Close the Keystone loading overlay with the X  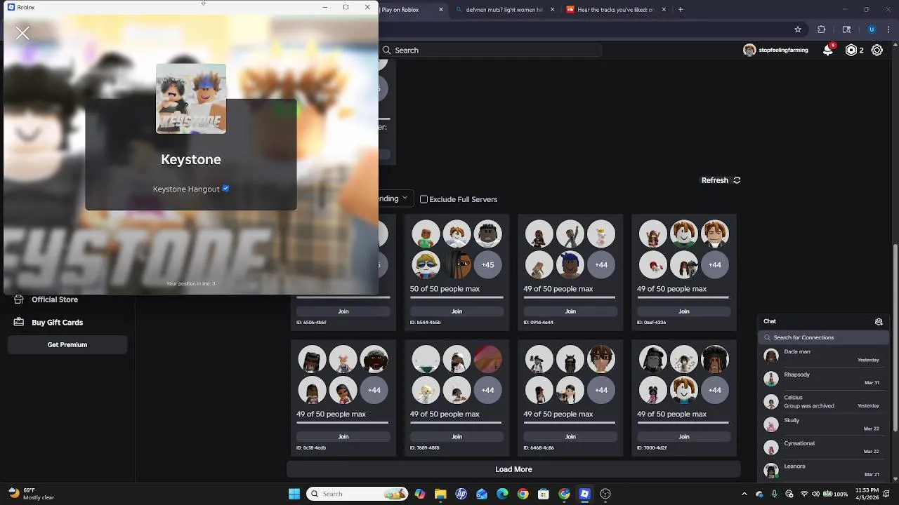(22, 33)
